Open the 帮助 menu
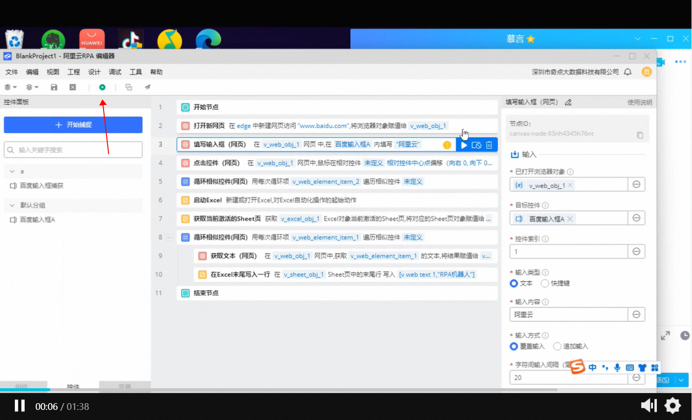Image resolution: width=692 pixels, height=420 pixels. (157, 72)
